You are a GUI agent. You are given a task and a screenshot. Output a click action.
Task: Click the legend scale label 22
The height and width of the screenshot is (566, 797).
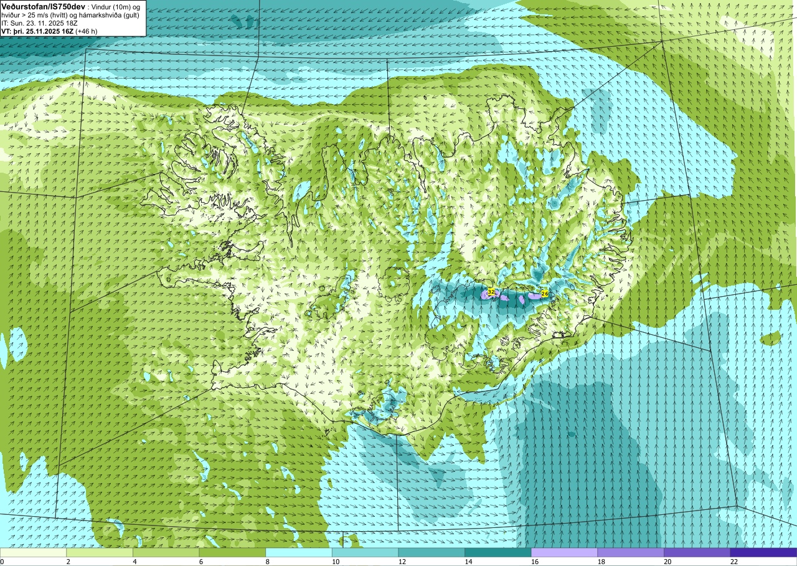coord(734,562)
